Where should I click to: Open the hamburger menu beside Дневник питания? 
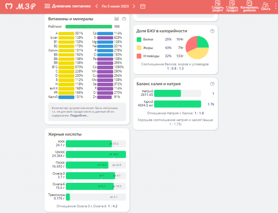[47, 6]
